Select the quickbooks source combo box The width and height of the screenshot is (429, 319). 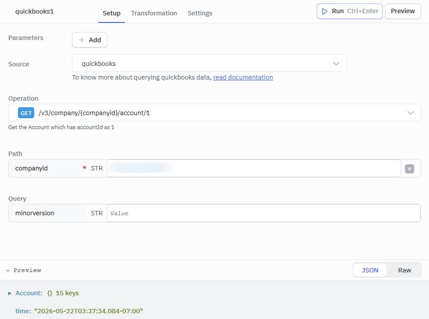[x=209, y=63]
